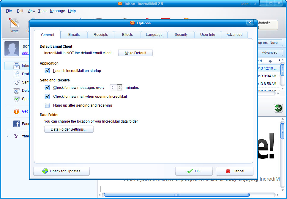
Task: Increase the minutes interval with the up arrow
Action: pos(120,86)
